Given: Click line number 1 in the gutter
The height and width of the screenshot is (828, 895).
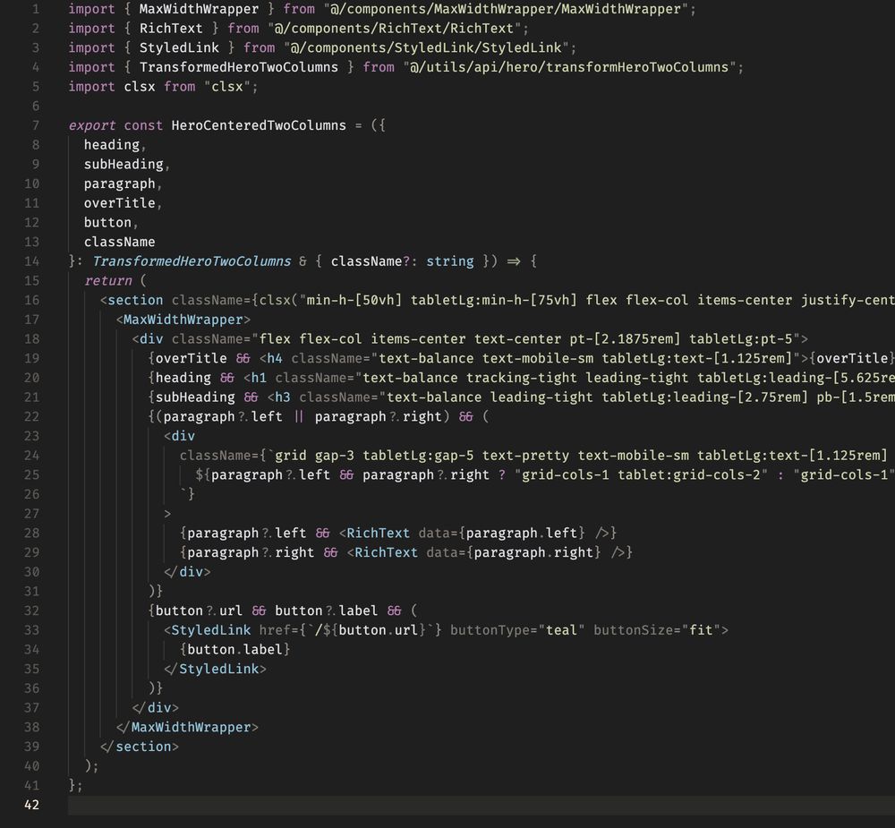Looking at the screenshot, I should tap(36, 9).
